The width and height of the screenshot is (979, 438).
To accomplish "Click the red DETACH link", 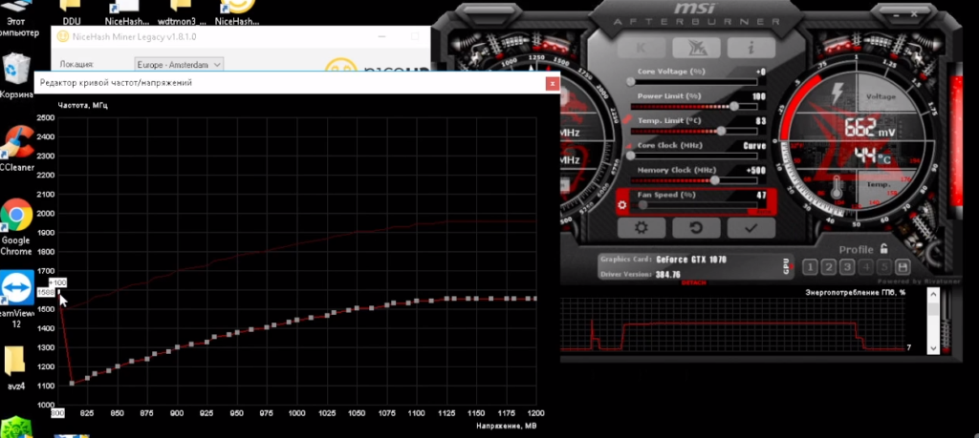I will (694, 283).
